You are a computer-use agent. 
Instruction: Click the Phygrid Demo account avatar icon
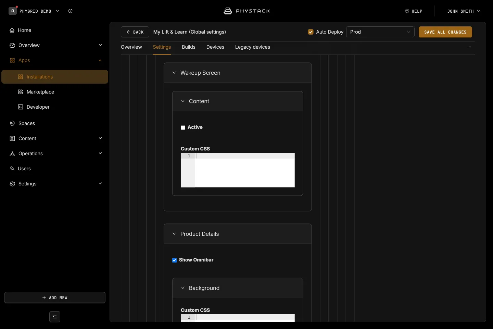13,11
